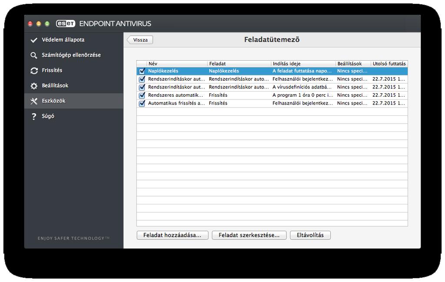Sort by Feladat column header
This screenshot has height=282, width=445.
[x=239, y=64]
